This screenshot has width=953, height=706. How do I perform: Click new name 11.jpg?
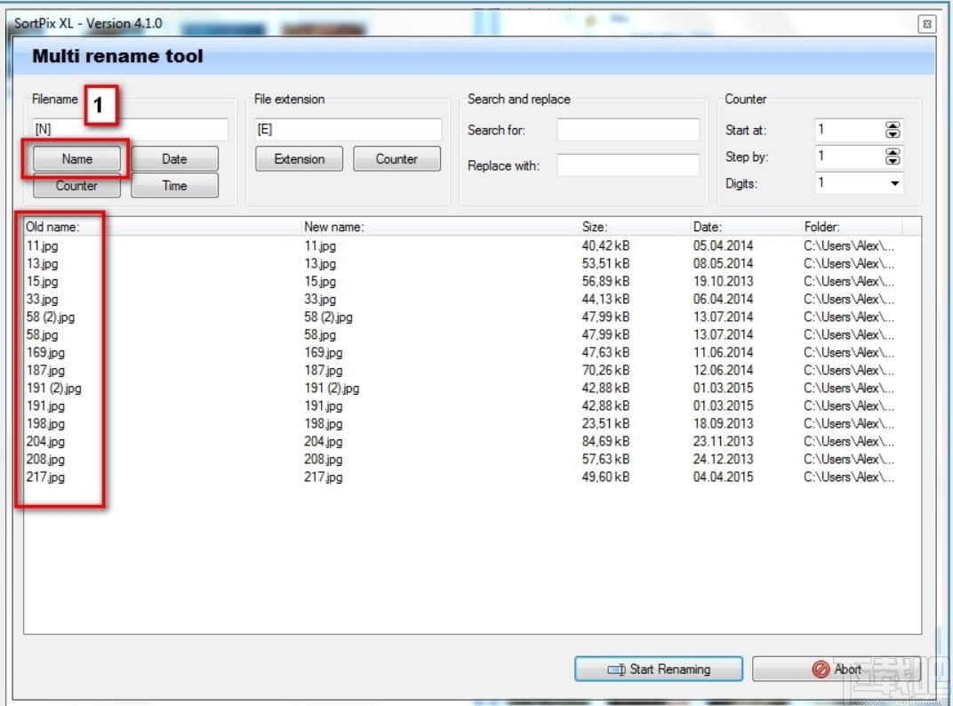(x=320, y=245)
